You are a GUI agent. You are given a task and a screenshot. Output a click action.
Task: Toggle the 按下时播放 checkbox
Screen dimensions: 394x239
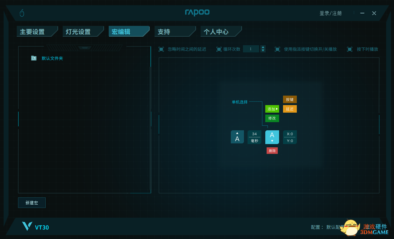(x=350, y=49)
